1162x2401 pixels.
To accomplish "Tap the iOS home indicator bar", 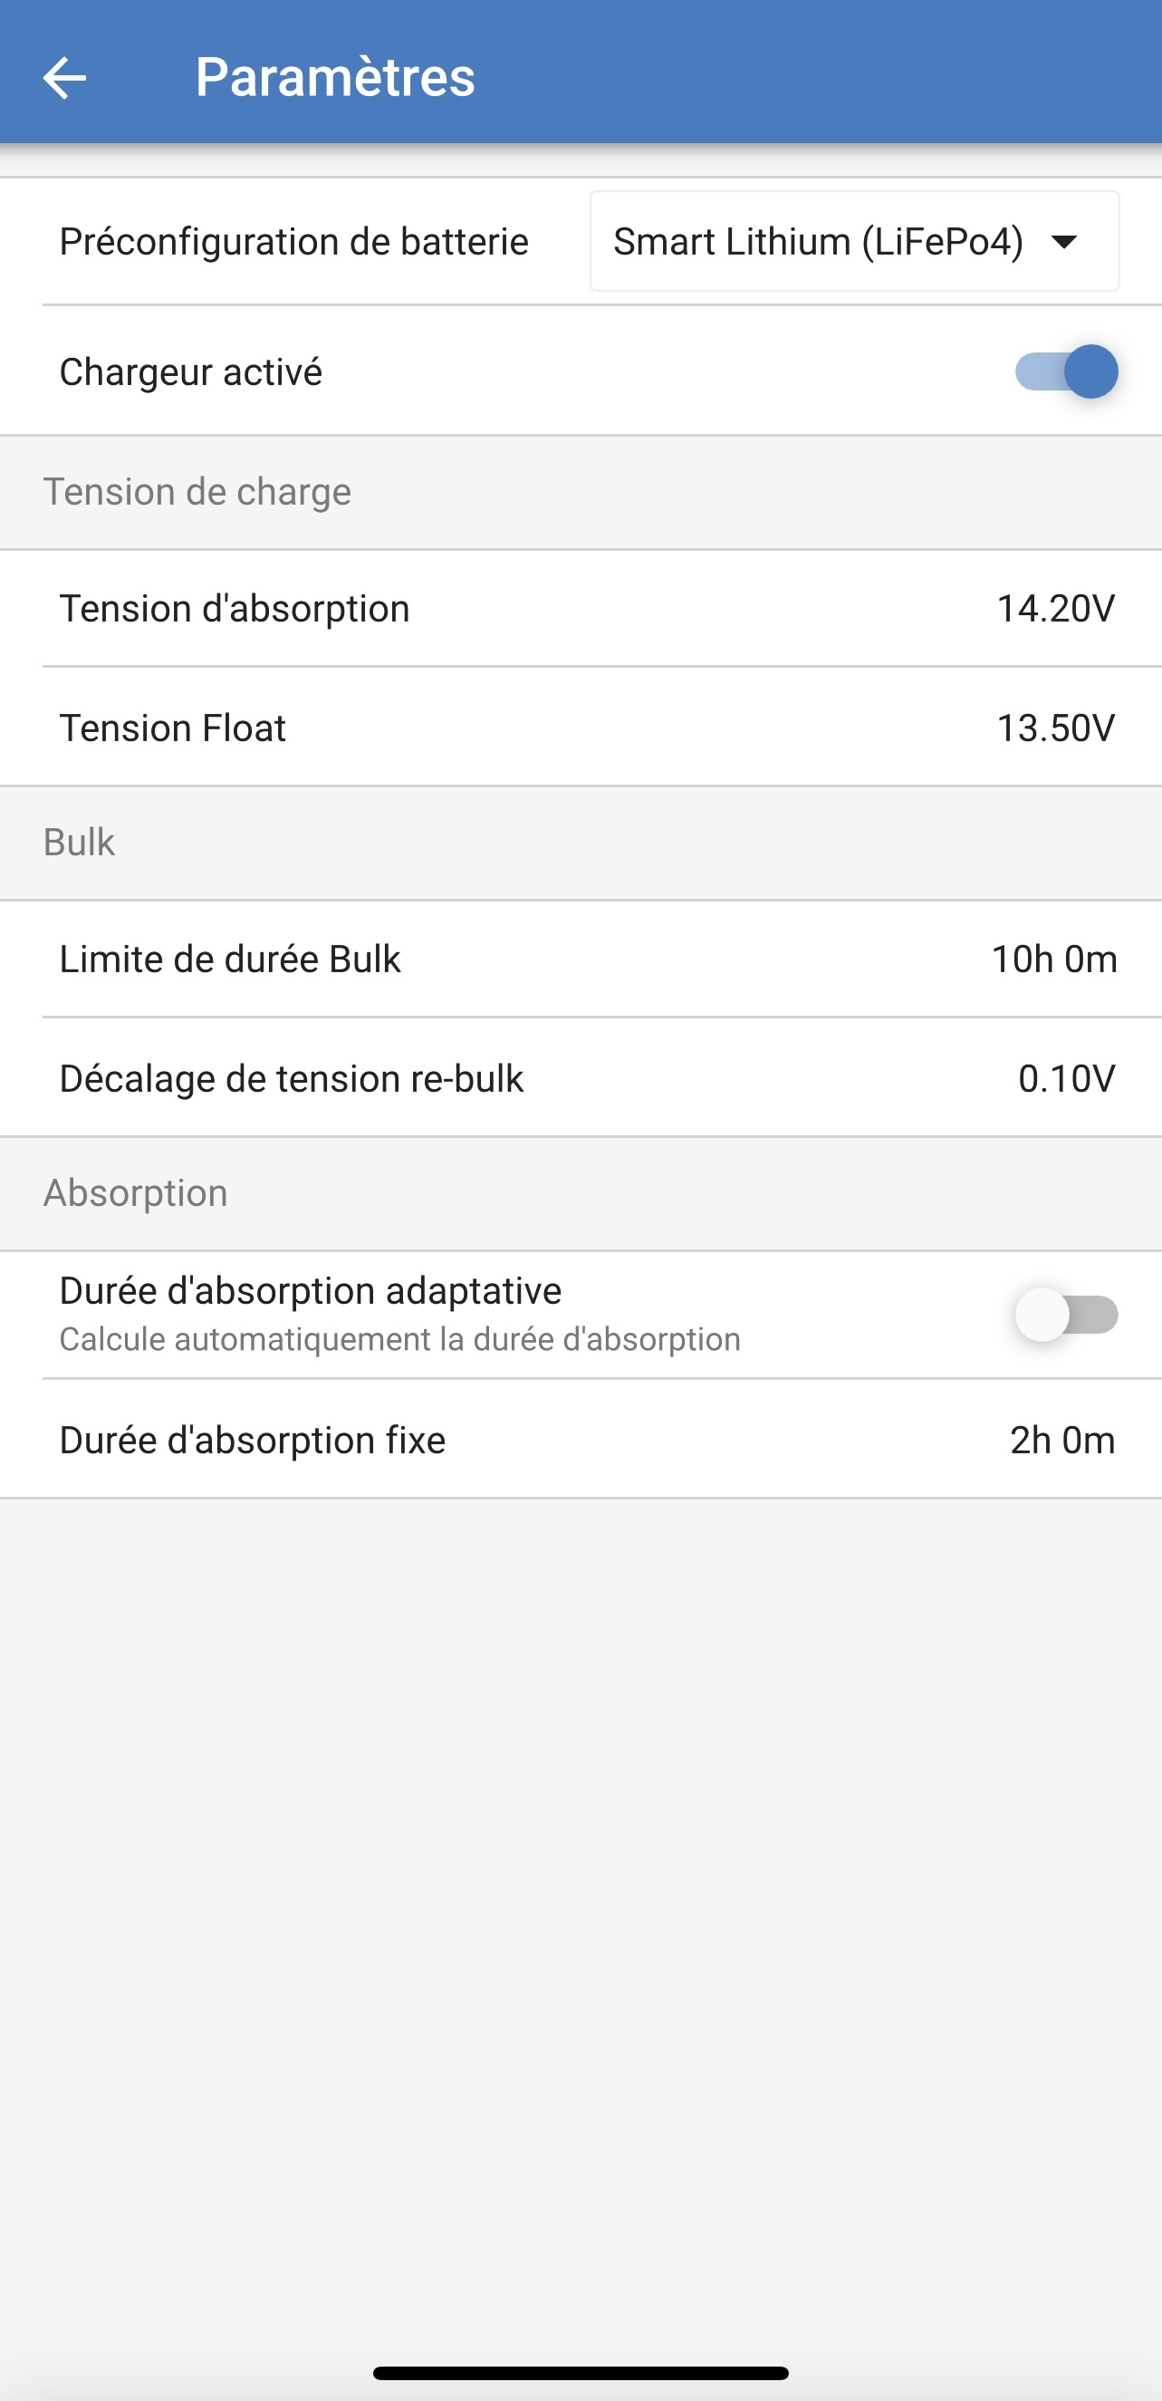I will pos(581,2372).
